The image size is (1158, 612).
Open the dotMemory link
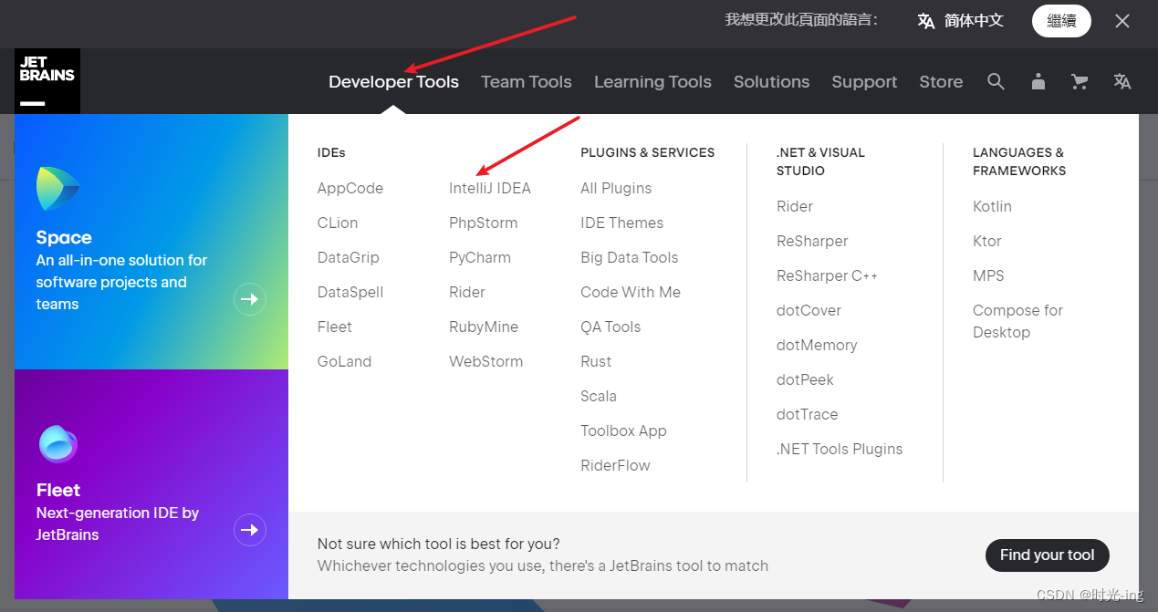click(x=817, y=345)
